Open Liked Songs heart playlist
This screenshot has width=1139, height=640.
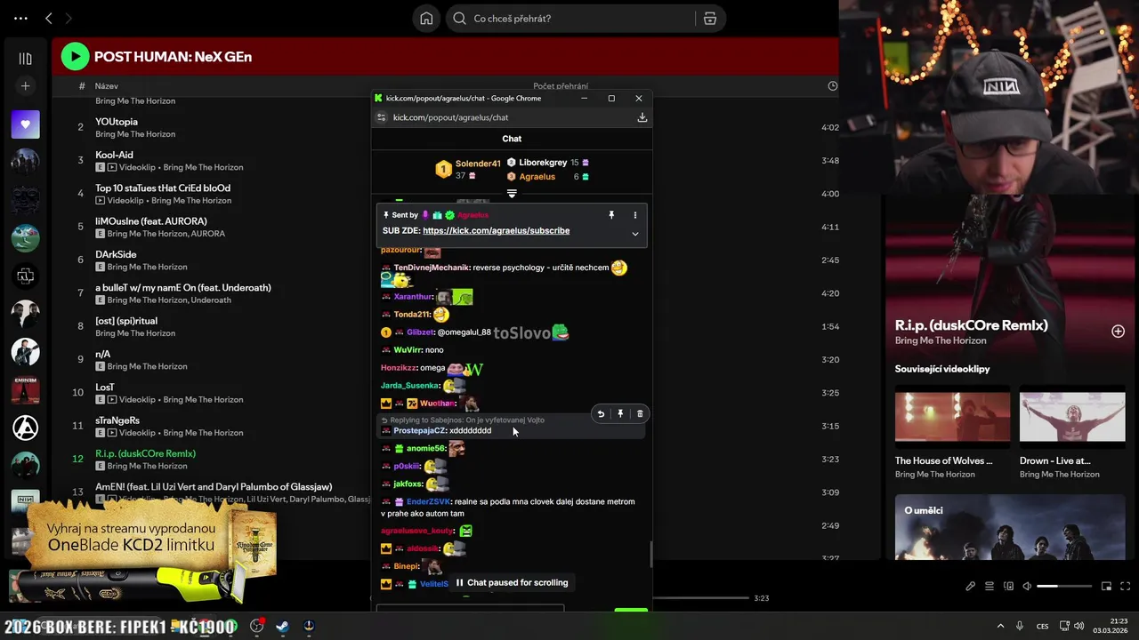click(25, 124)
